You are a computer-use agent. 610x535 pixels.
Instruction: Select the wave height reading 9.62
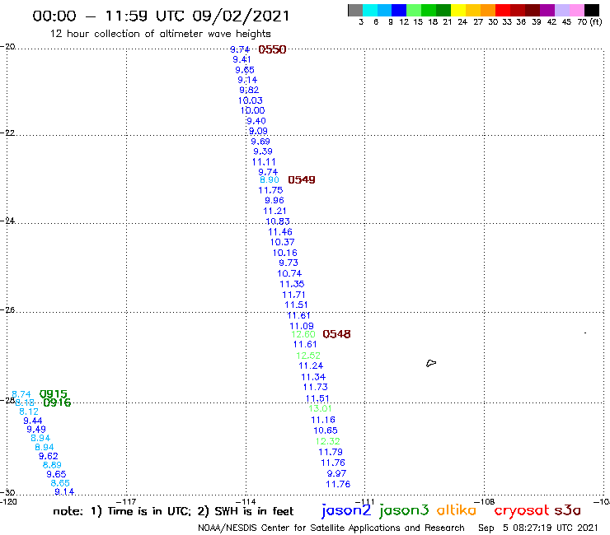[x=49, y=456]
